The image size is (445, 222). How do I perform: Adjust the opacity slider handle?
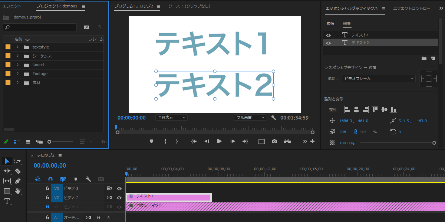[x=434, y=143]
